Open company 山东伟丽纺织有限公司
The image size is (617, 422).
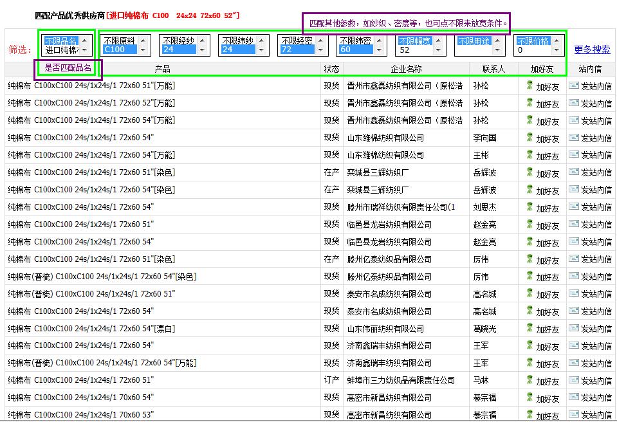tap(385, 328)
